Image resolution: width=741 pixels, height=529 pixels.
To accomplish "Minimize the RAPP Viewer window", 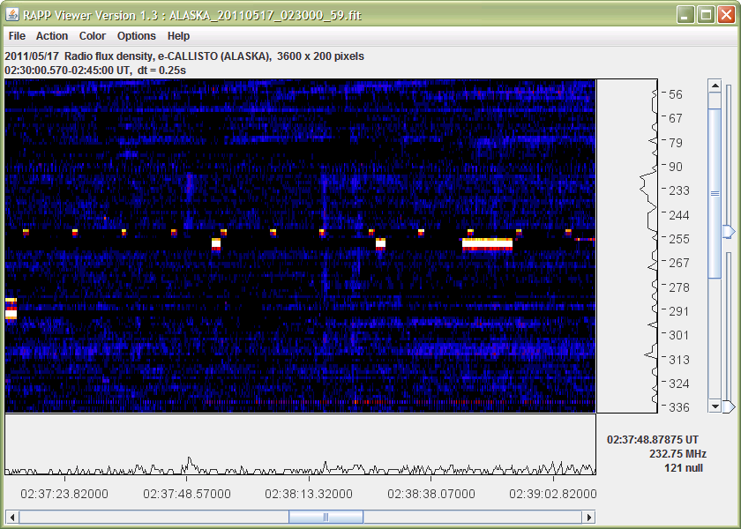I will (x=685, y=15).
